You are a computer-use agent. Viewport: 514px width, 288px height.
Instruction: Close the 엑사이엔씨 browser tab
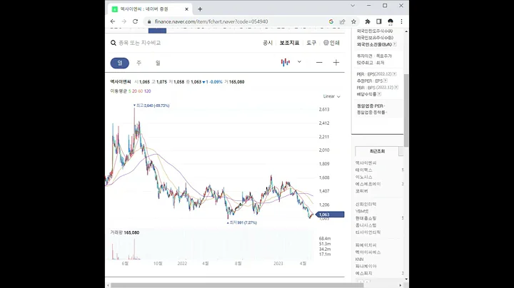pyautogui.click(x=186, y=9)
